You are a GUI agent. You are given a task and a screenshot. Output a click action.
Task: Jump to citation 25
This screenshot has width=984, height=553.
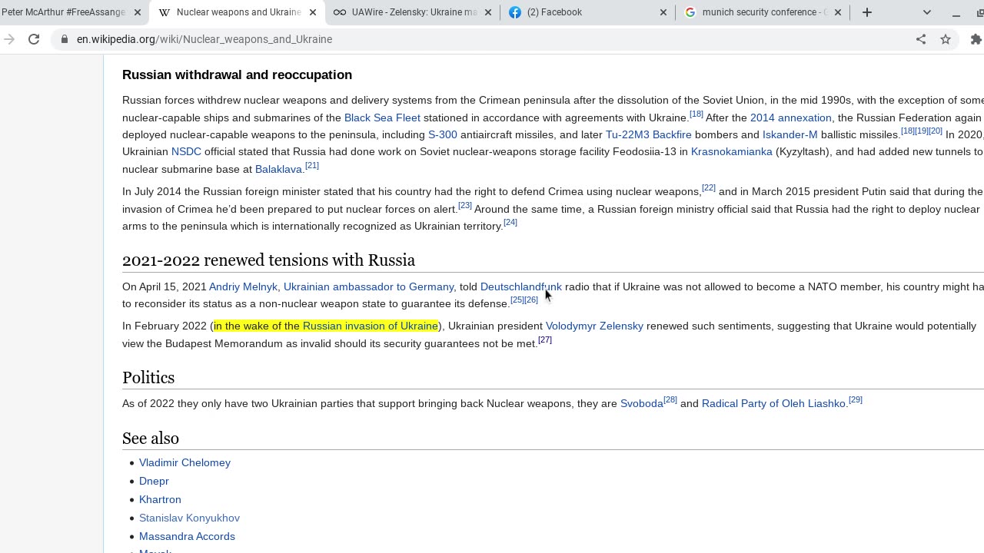(517, 300)
